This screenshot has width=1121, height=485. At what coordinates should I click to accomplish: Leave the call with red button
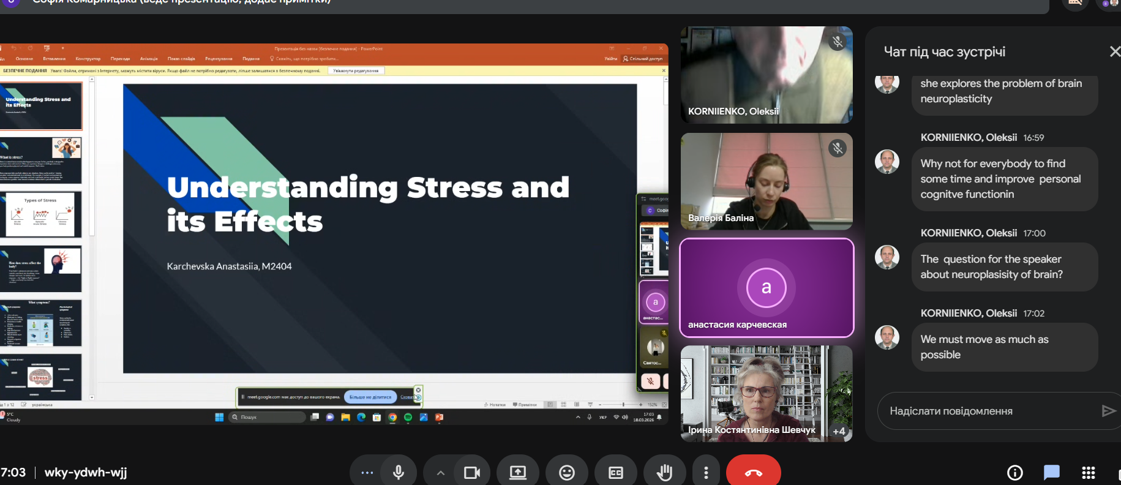pos(753,472)
